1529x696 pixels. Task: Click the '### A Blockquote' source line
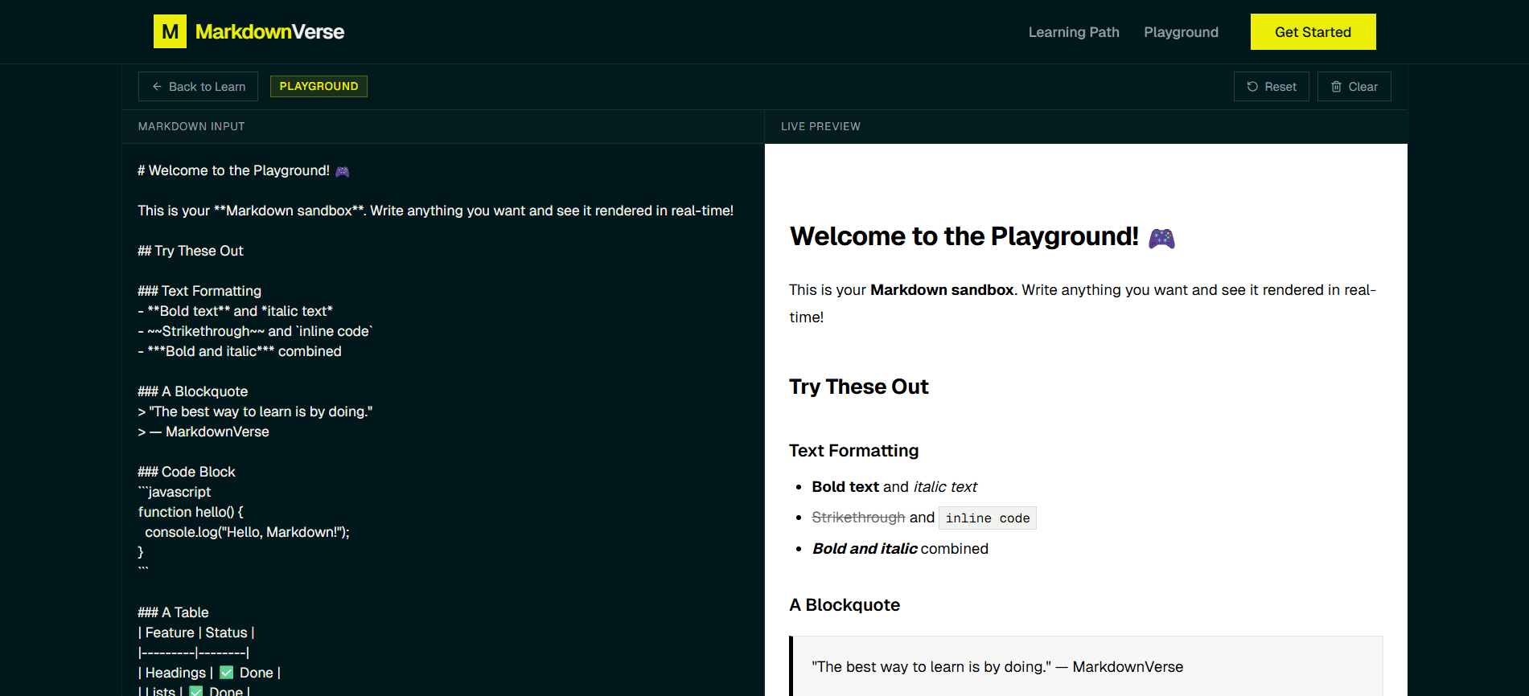point(193,391)
